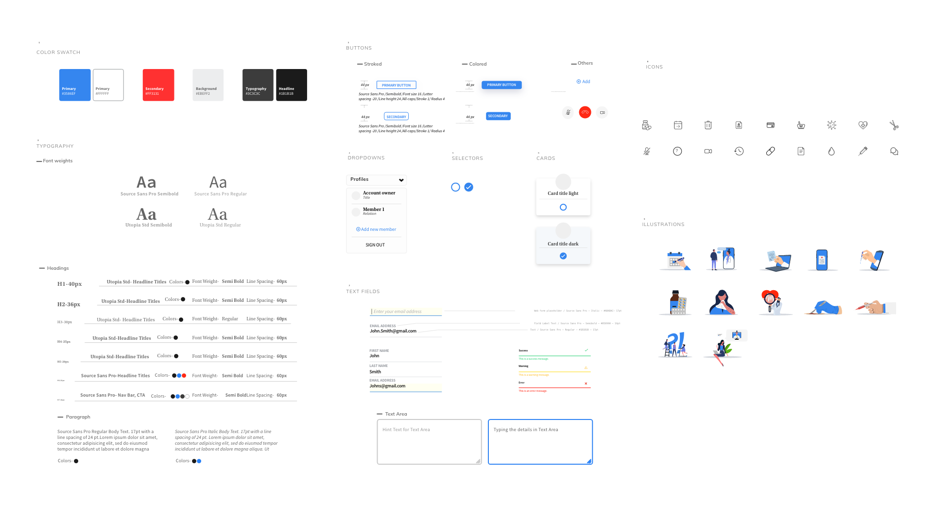This screenshot has height=506, width=933.
Task: Click the Add new member link
Action: [x=376, y=229]
